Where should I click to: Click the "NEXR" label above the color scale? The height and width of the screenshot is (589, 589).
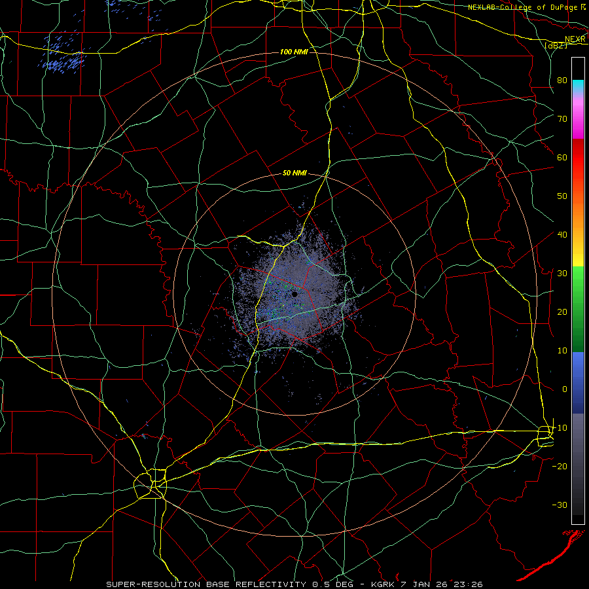pyautogui.click(x=575, y=39)
